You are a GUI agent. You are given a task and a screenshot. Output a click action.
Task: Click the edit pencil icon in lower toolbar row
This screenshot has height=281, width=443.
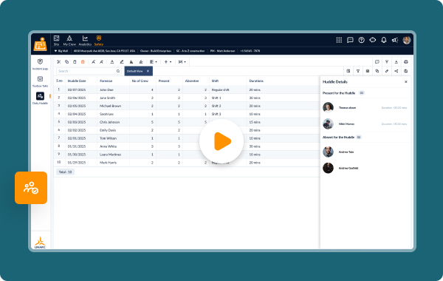click(387, 71)
